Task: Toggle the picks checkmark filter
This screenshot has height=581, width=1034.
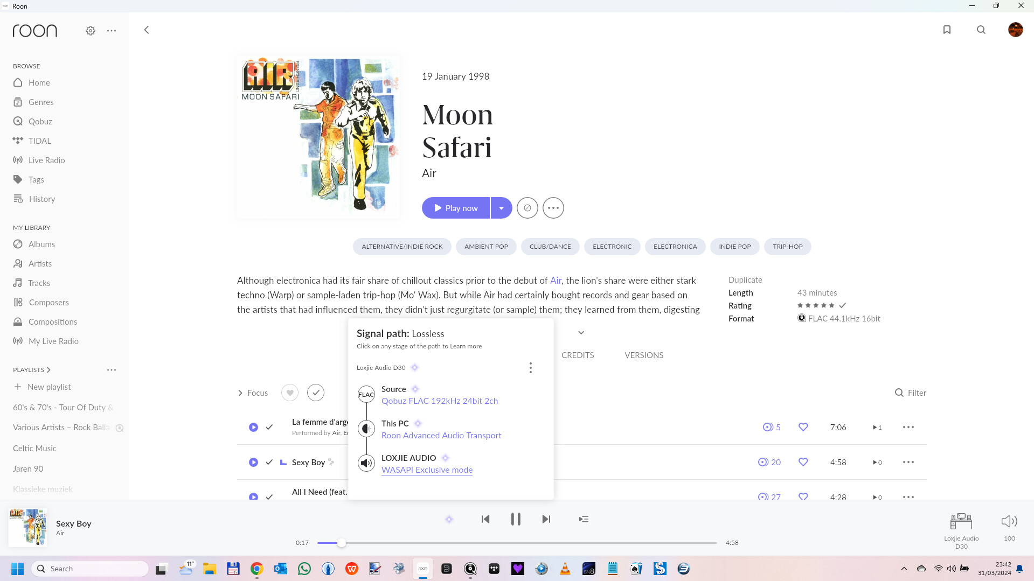Action: coord(316,393)
